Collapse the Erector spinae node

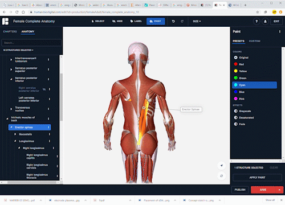11,127
